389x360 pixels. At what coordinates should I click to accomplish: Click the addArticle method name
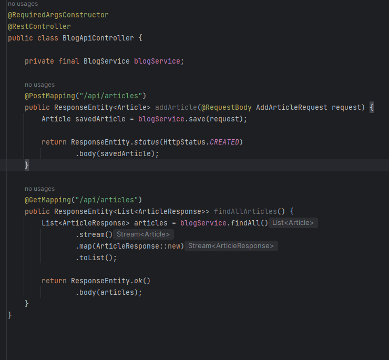(176, 107)
